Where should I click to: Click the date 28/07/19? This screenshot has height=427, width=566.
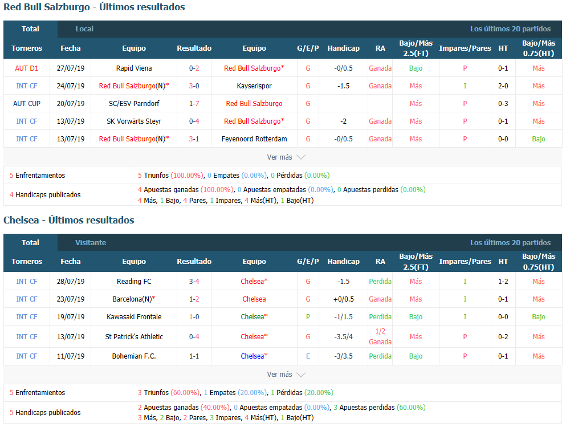70,282
